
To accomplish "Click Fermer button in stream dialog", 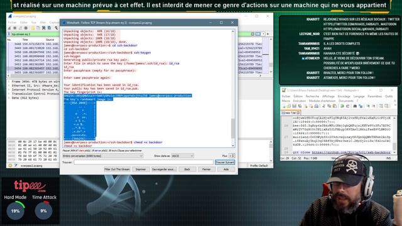I will click(207, 169).
